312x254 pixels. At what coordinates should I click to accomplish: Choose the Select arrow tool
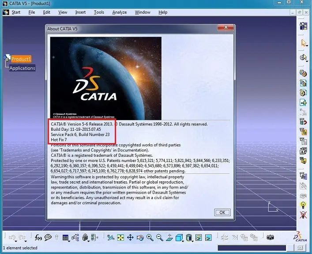pyautogui.click(x=304, y=42)
